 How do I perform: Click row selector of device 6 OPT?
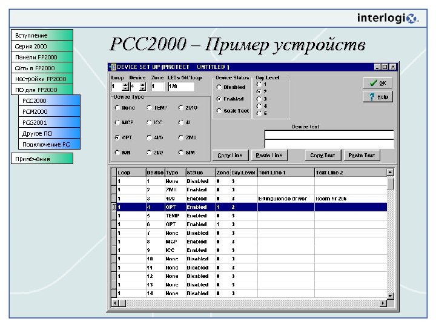pyautogui.click(x=114, y=224)
